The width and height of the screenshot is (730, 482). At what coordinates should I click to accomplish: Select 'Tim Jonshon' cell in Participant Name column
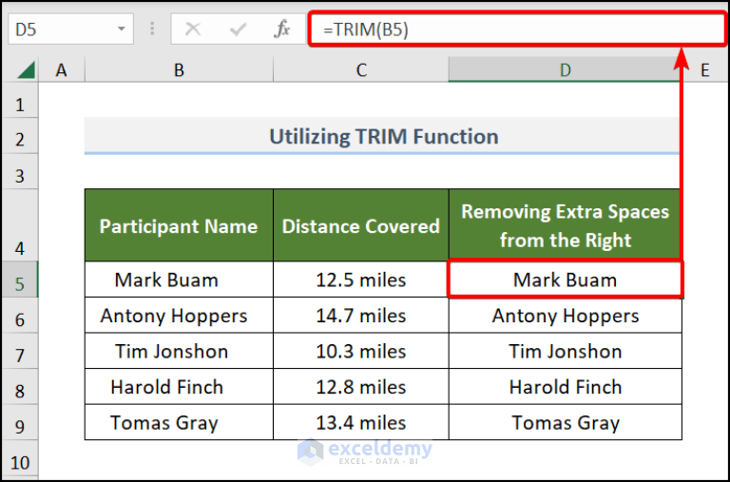tap(179, 351)
